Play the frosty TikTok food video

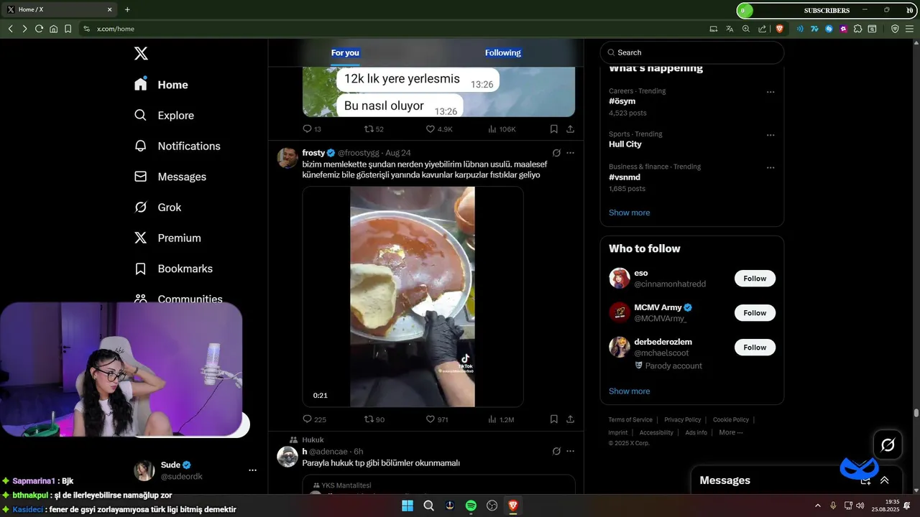tap(413, 297)
